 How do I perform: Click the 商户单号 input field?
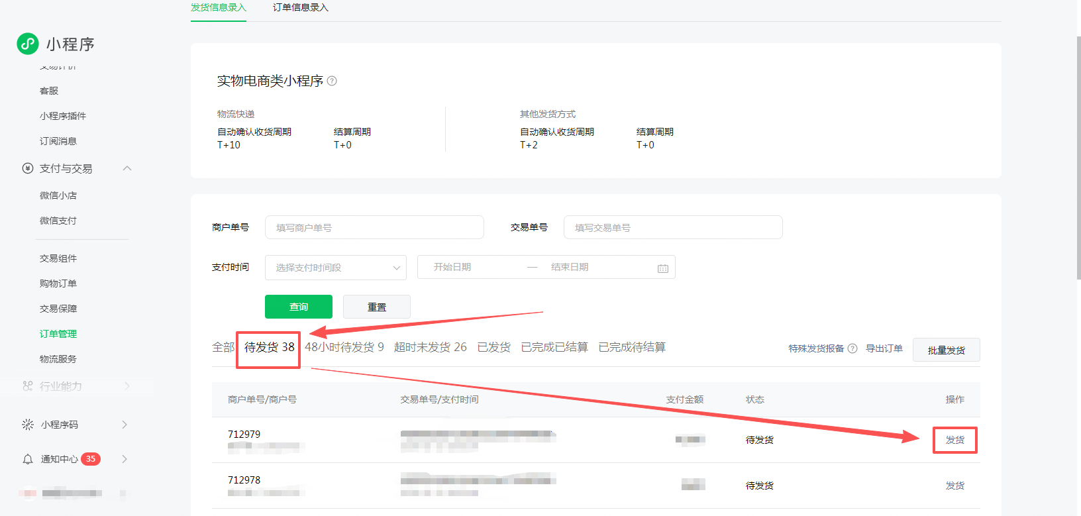tap(374, 227)
